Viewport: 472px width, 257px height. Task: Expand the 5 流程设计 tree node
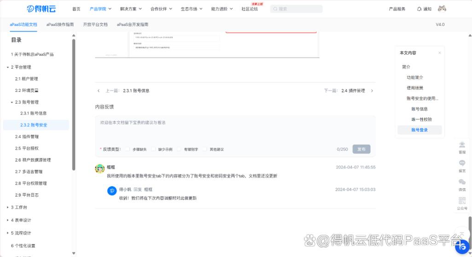tap(8, 233)
